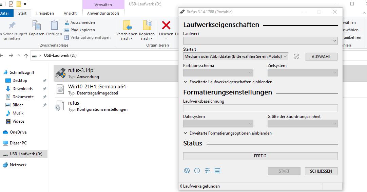Click the Ausschneiden scissors icon
The image size is (367, 192).
coord(67,22)
